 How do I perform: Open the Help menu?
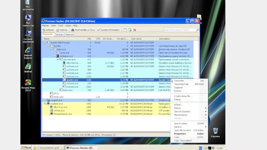tap(75, 25)
